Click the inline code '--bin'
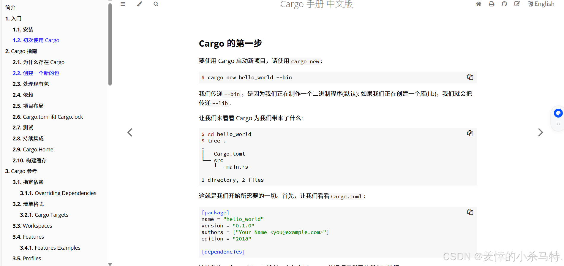This screenshot has height=266, width=564. coord(232,94)
